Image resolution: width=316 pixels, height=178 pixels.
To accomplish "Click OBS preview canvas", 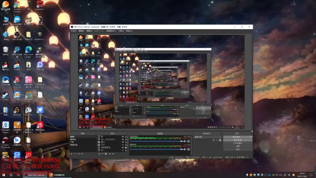I will coord(161,82).
